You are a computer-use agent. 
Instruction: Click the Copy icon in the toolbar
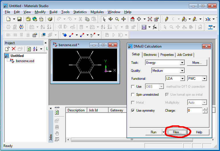[87, 19]
